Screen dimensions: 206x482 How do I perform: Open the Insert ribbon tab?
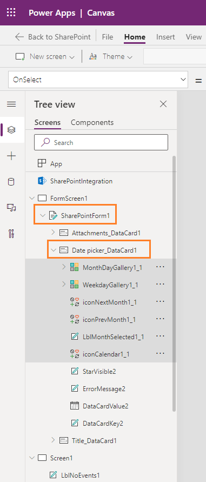pyautogui.click(x=165, y=37)
